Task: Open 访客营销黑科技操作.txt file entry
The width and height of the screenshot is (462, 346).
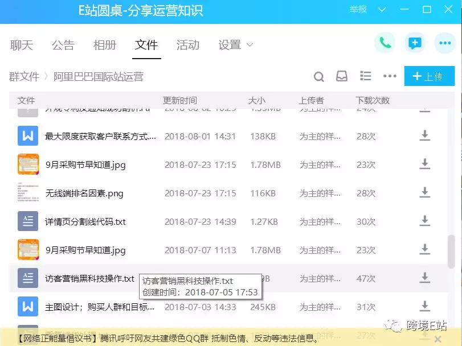Action: pyautogui.click(x=89, y=278)
